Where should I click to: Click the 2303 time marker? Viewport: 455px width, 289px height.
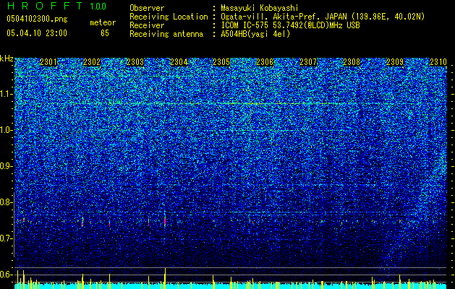pos(135,62)
